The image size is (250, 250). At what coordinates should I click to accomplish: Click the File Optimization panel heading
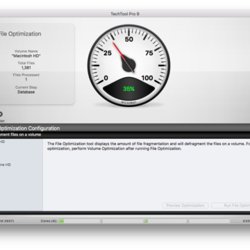[20, 34]
